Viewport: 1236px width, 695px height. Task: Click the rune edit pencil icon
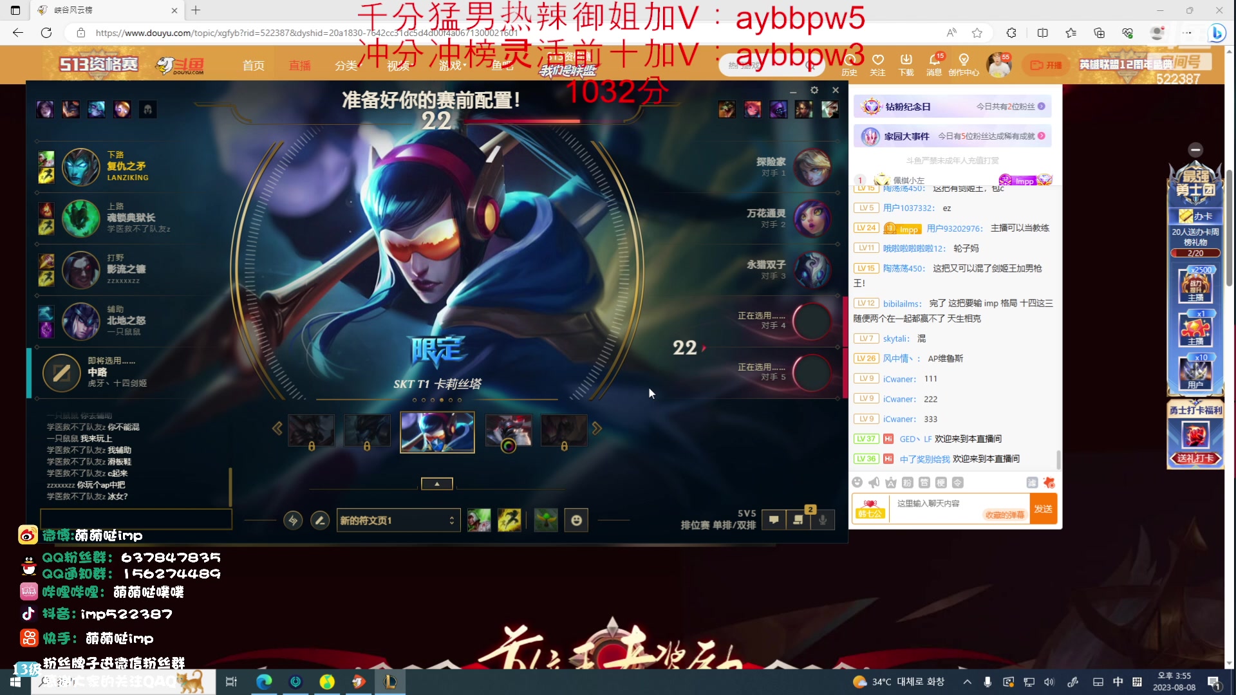click(x=320, y=520)
